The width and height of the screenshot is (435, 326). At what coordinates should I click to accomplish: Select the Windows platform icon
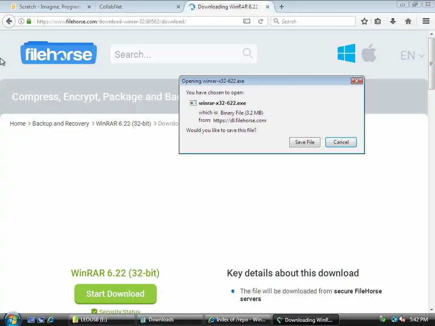pos(346,53)
